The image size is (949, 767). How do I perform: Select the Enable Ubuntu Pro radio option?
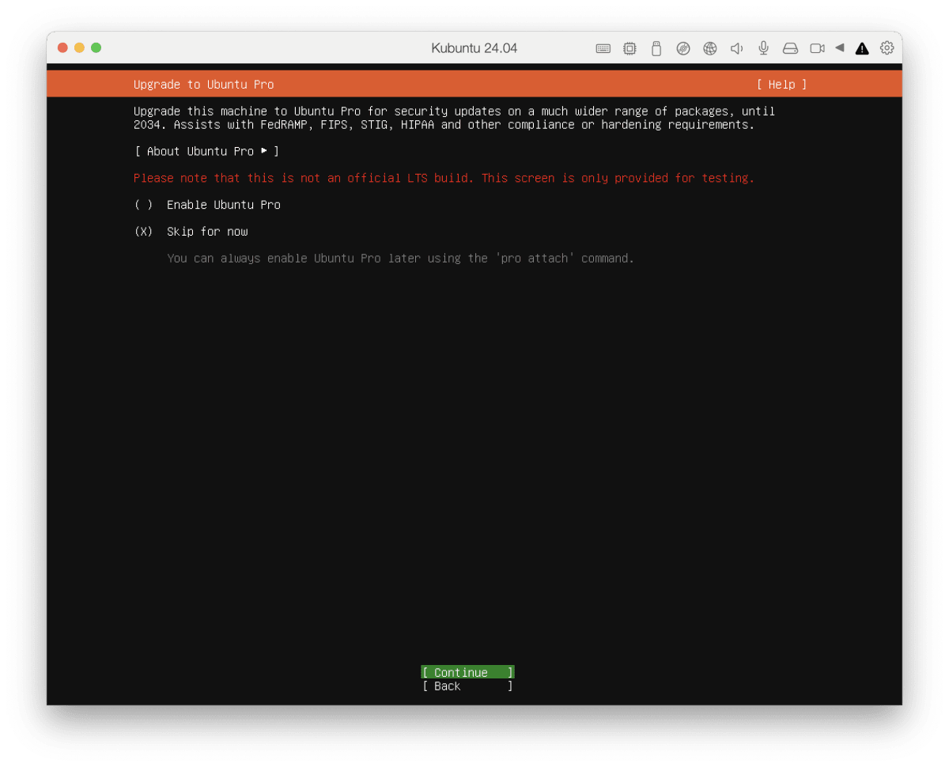(x=207, y=205)
